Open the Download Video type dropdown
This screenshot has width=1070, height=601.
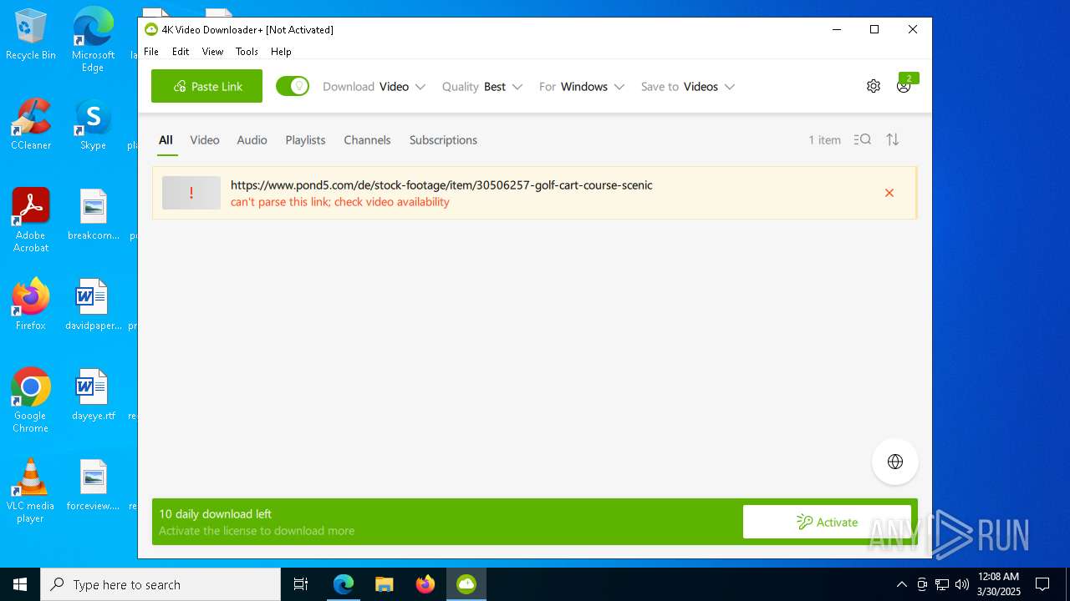pos(374,87)
